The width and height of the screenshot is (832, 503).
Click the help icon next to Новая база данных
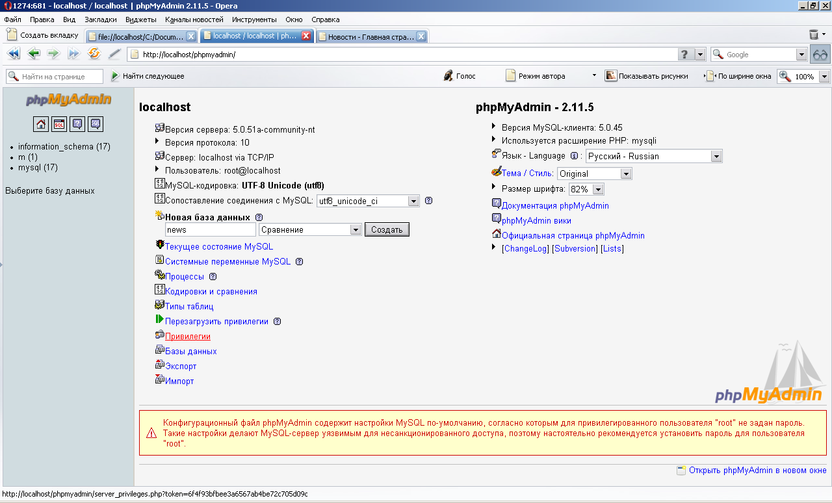pyautogui.click(x=259, y=218)
